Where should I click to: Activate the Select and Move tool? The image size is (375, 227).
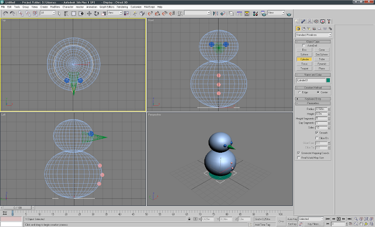[89, 13]
